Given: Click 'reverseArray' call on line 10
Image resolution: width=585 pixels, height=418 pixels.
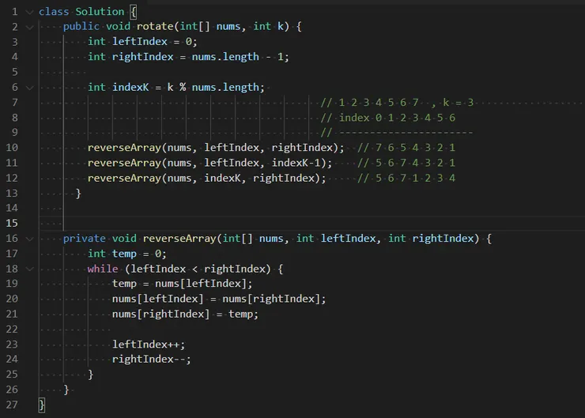Looking at the screenshot, I should [x=124, y=148].
